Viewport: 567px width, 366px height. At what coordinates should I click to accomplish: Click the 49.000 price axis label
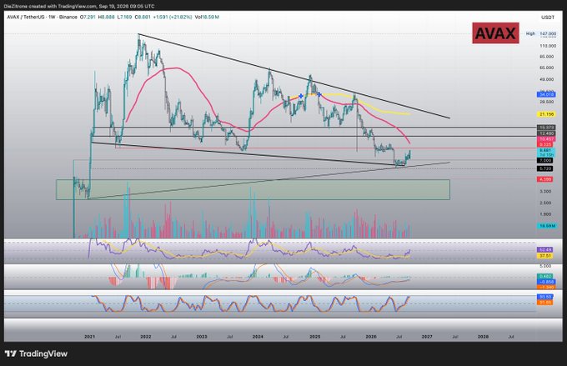click(x=548, y=79)
